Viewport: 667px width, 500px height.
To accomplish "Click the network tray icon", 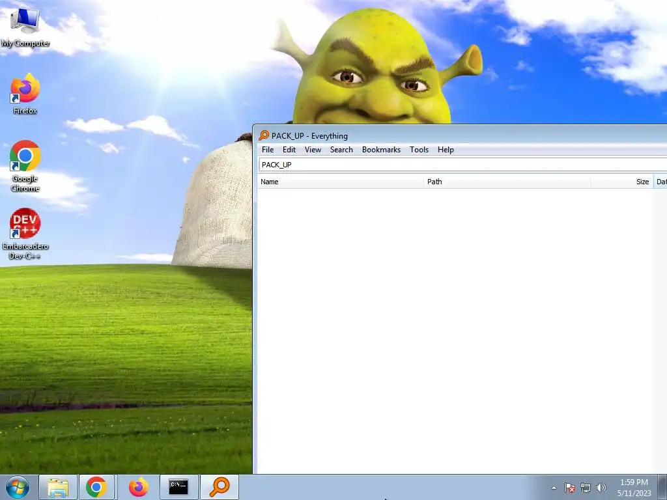I will point(586,488).
